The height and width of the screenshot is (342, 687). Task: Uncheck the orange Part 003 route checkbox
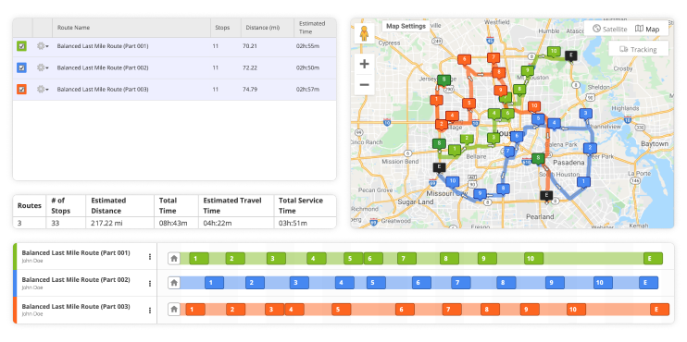pyautogui.click(x=22, y=90)
